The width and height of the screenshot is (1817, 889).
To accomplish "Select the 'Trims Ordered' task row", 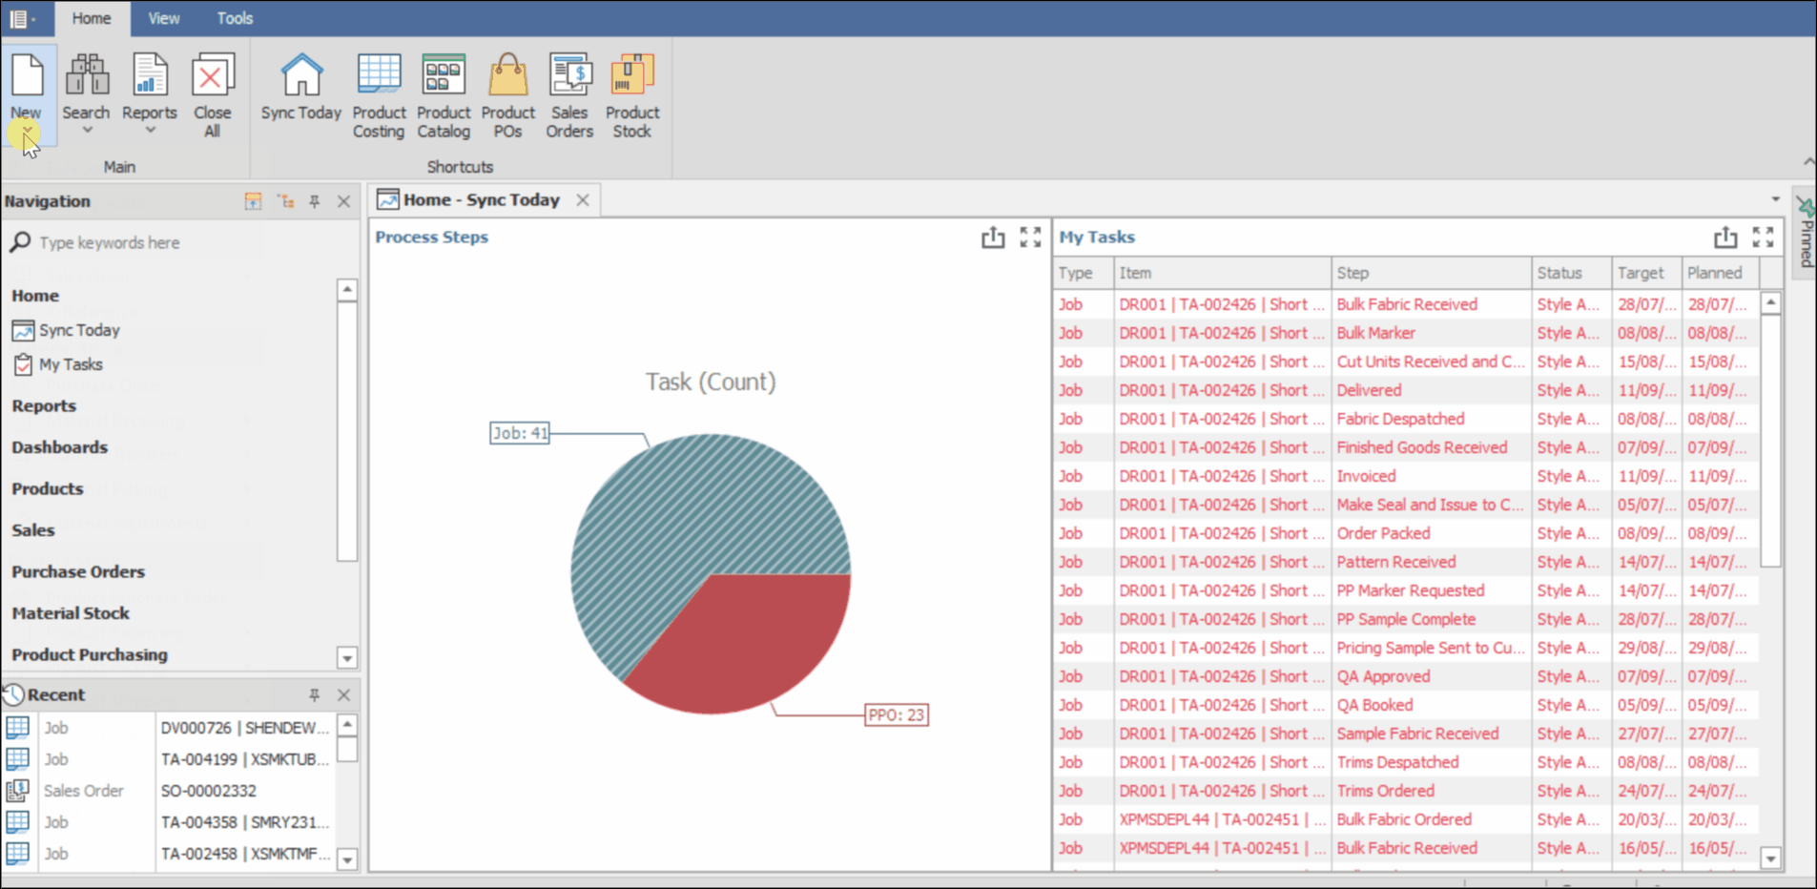I will click(1406, 791).
